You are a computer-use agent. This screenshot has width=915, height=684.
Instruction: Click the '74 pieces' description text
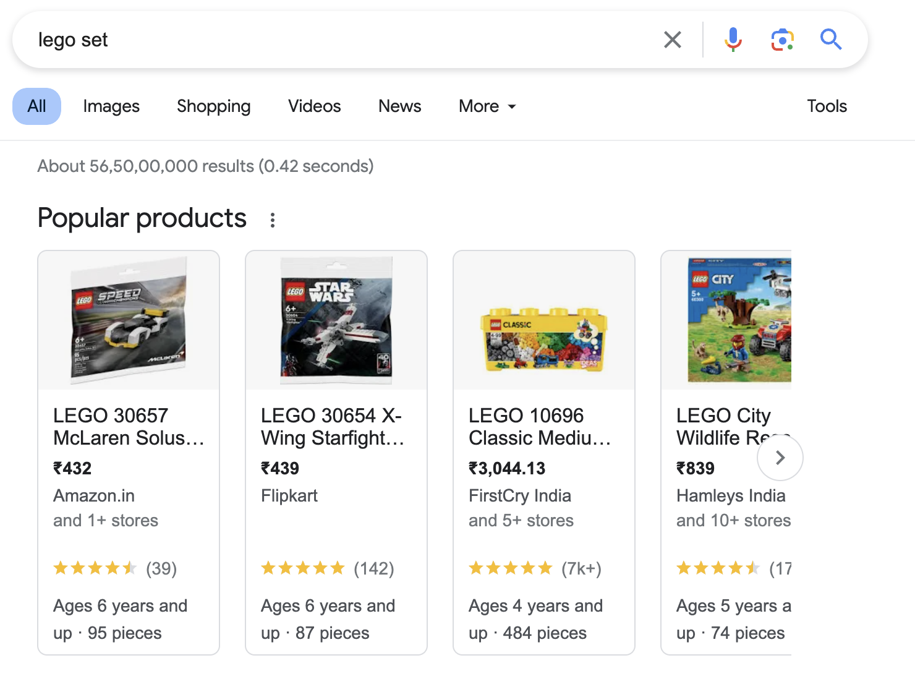click(x=747, y=633)
